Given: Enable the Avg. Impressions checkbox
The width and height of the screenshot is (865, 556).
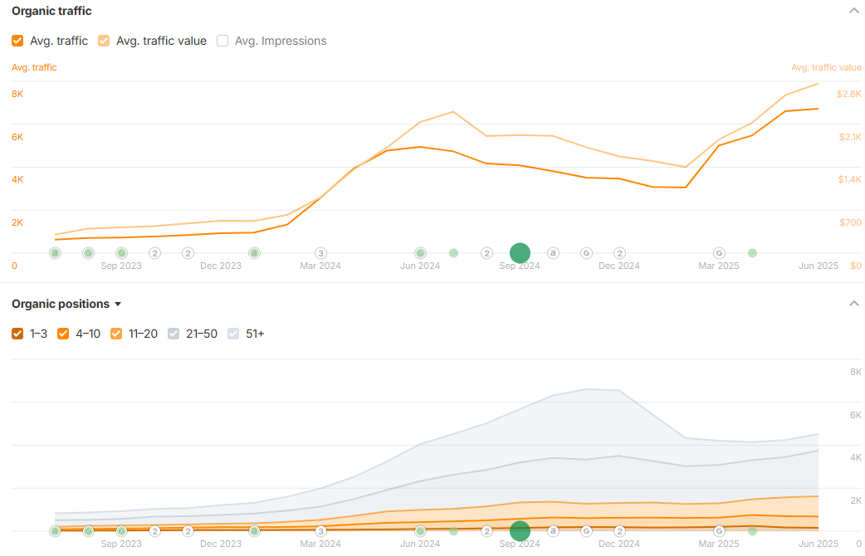Looking at the screenshot, I should point(222,41).
